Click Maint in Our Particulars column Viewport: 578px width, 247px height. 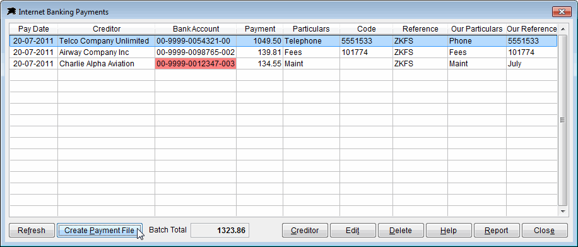click(477, 64)
